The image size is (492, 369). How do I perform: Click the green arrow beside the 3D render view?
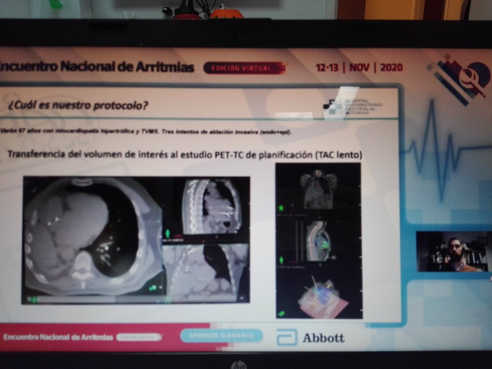click(x=281, y=312)
